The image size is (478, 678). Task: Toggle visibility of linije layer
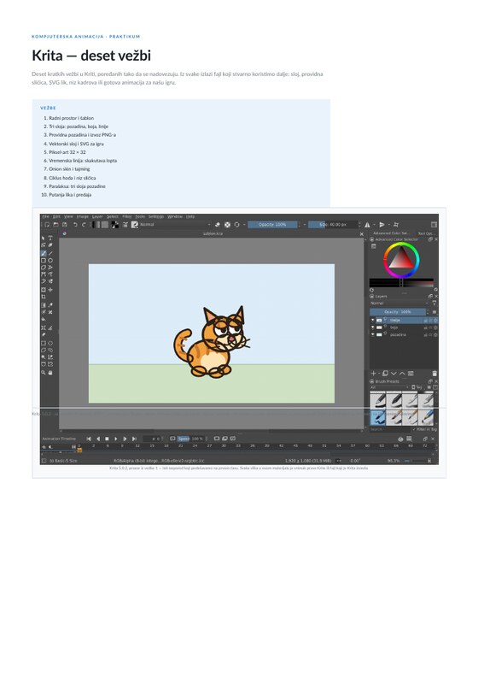[x=373, y=321]
